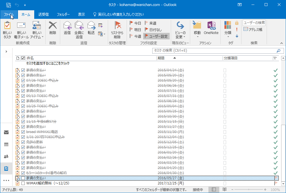Click タスクを追加するにはここをクリック row
Viewport: 286px width, 193px height.
click(x=147, y=63)
